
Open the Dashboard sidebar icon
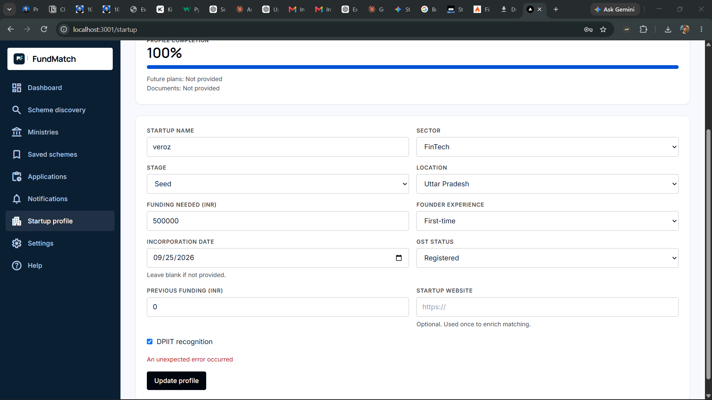click(17, 88)
